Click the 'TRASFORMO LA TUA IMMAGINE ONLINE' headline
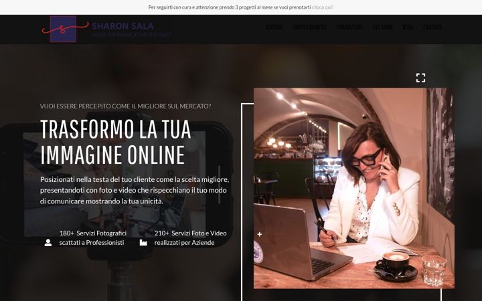The image size is (482, 301). 116,142
